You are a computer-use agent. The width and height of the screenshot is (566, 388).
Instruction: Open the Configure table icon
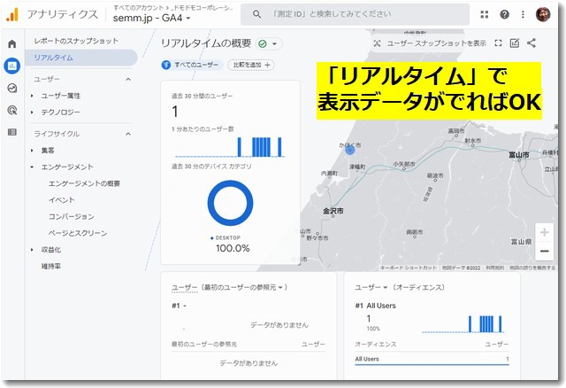12,132
